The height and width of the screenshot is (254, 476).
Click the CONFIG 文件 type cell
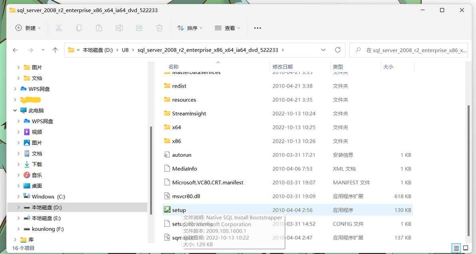(x=348, y=224)
